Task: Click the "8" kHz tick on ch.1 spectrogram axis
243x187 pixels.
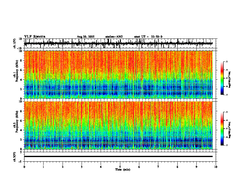Action: tap(21, 61)
